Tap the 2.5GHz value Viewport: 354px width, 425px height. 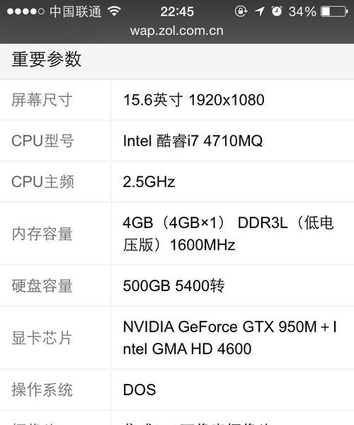[x=149, y=181]
